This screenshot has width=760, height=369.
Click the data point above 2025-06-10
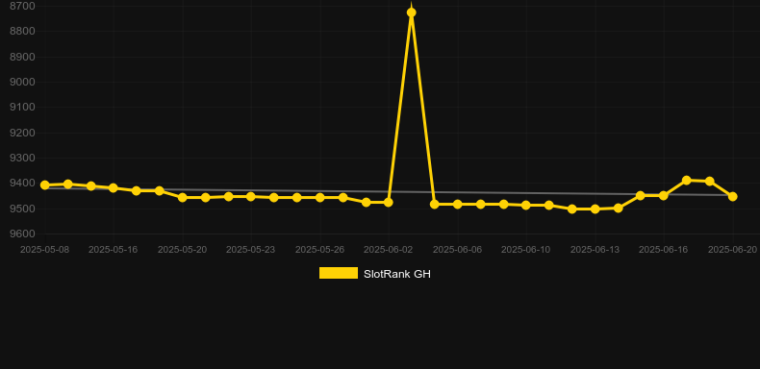tap(526, 206)
